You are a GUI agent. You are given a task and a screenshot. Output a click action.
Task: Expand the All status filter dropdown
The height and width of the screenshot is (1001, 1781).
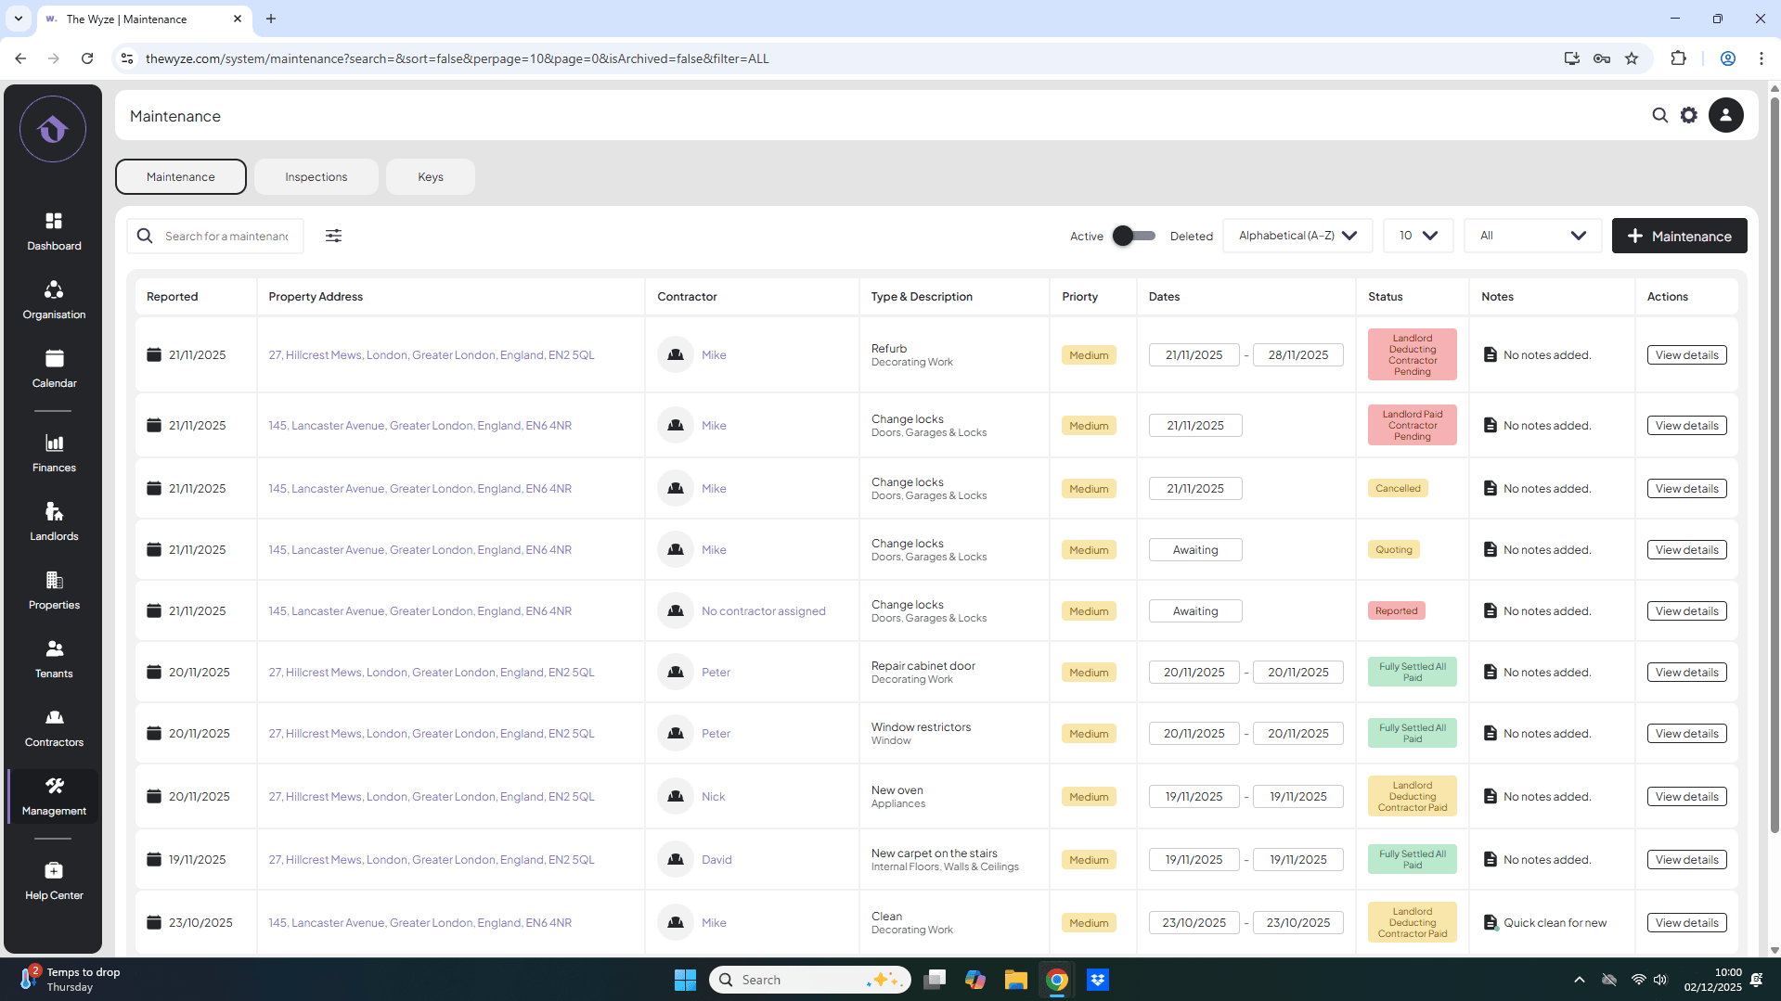(x=1532, y=236)
